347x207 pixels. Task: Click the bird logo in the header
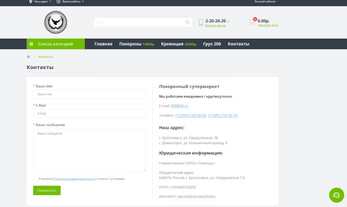pos(56,22)
